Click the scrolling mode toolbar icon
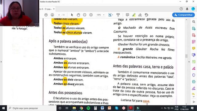The height and width of the screenshot is (111, 197). point(118,15)
